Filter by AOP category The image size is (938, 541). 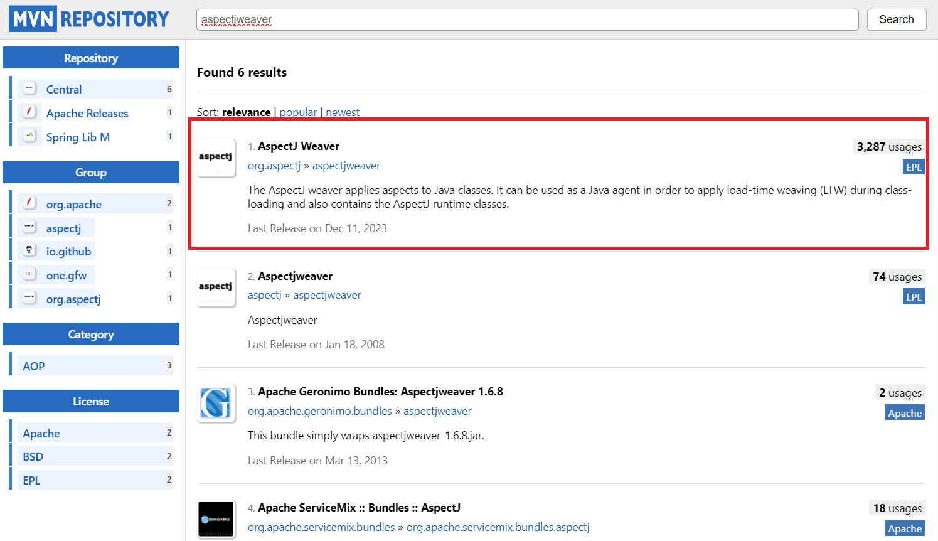[34, 366]
